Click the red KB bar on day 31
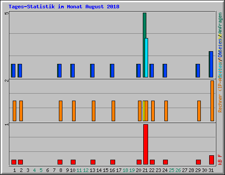 (x=211, y=160)
